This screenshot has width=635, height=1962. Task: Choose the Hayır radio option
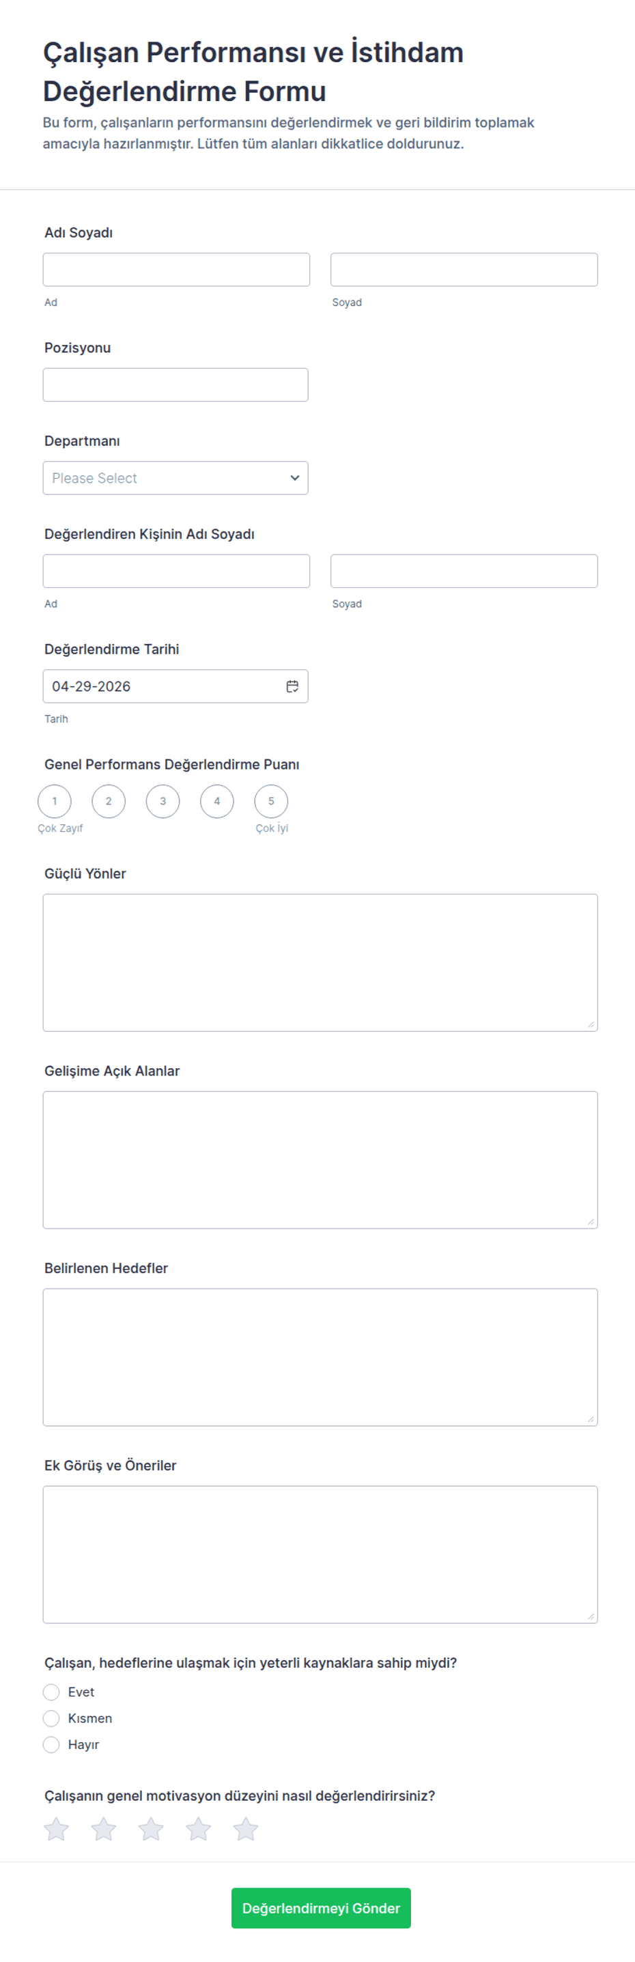coord(51,1745)
